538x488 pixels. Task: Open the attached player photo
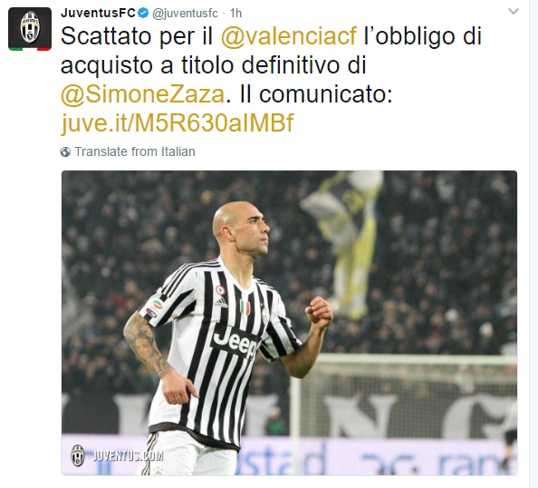289,323
